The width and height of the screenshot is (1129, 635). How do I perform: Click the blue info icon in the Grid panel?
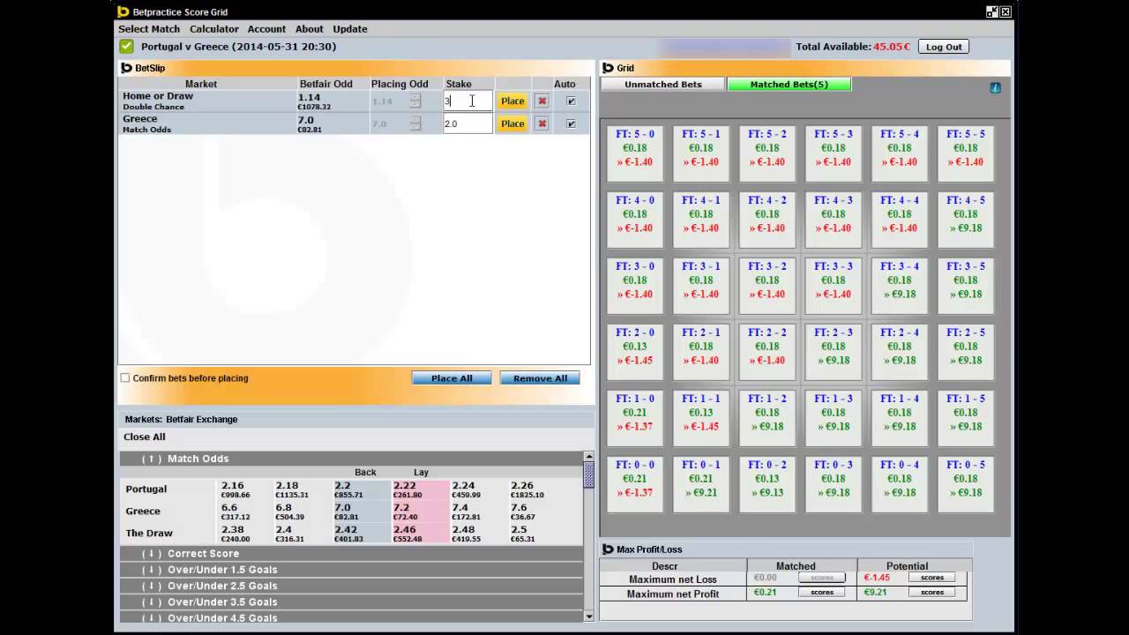[x=995, y=87]
